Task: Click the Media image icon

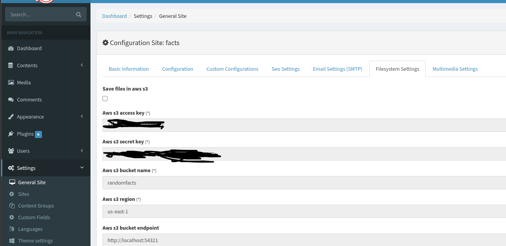Action: click(x=11, y=83)
